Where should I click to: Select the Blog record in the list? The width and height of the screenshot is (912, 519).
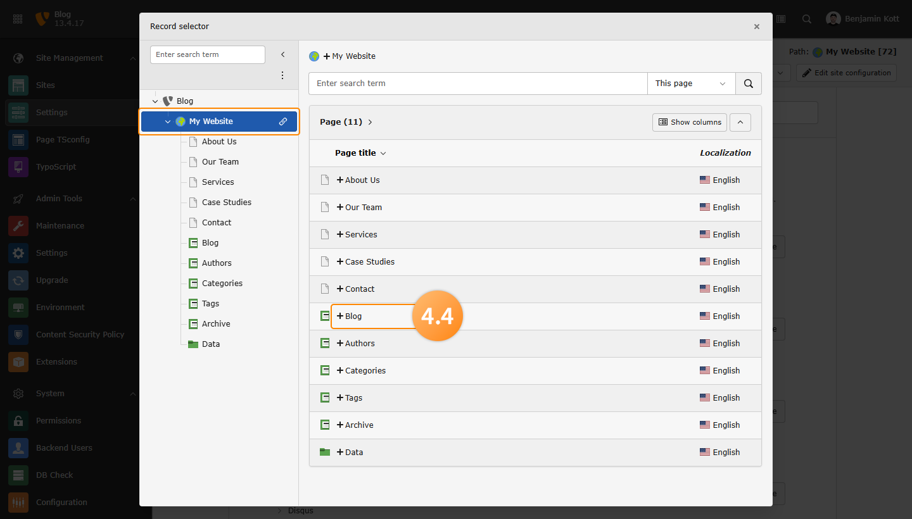(x=353, y=316)
